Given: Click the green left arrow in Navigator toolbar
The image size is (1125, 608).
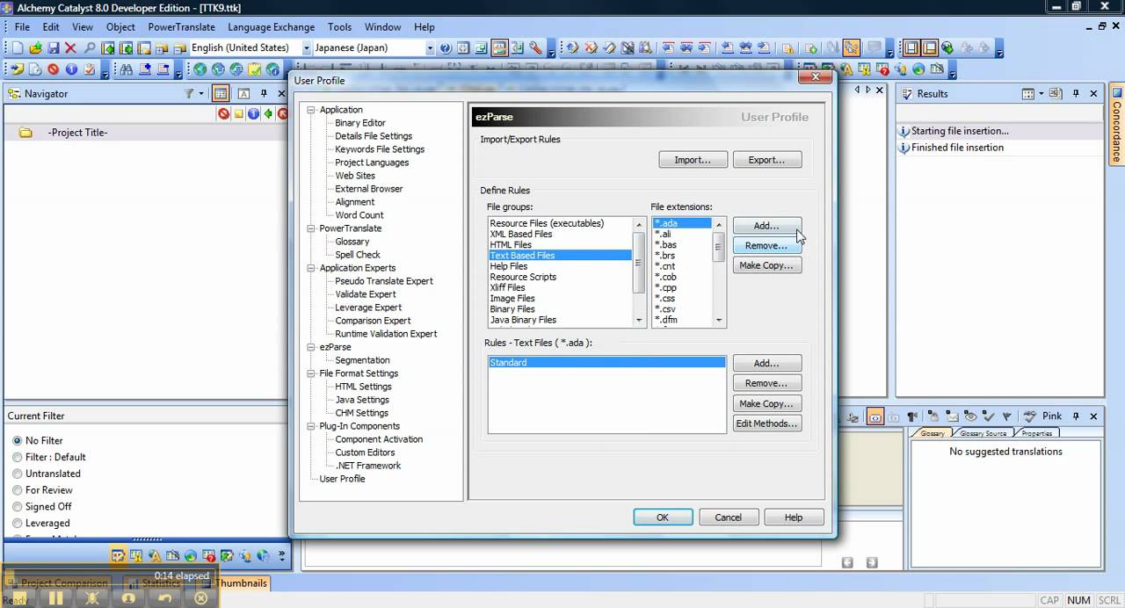Looking at the screenshot, I should (x=268, y=113).
